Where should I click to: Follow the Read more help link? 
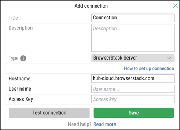105,124
